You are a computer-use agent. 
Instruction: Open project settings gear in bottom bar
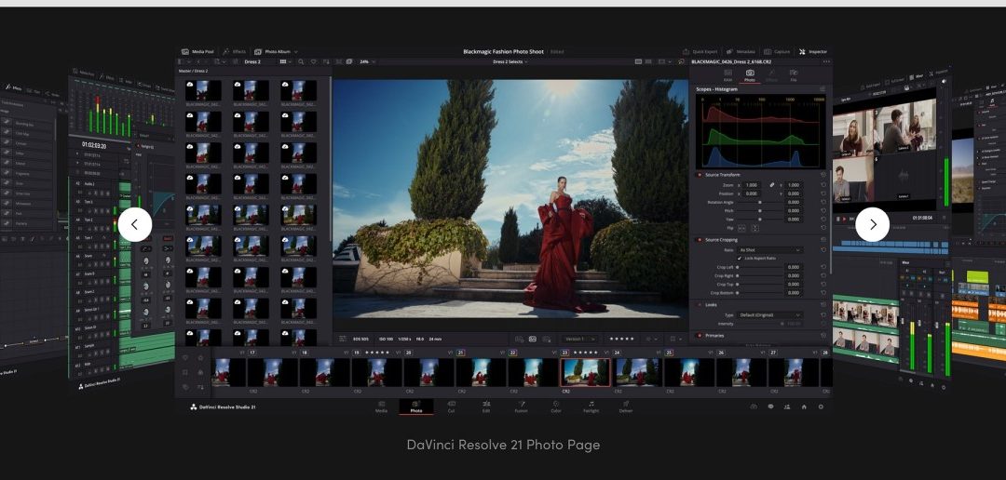(821, 407)
